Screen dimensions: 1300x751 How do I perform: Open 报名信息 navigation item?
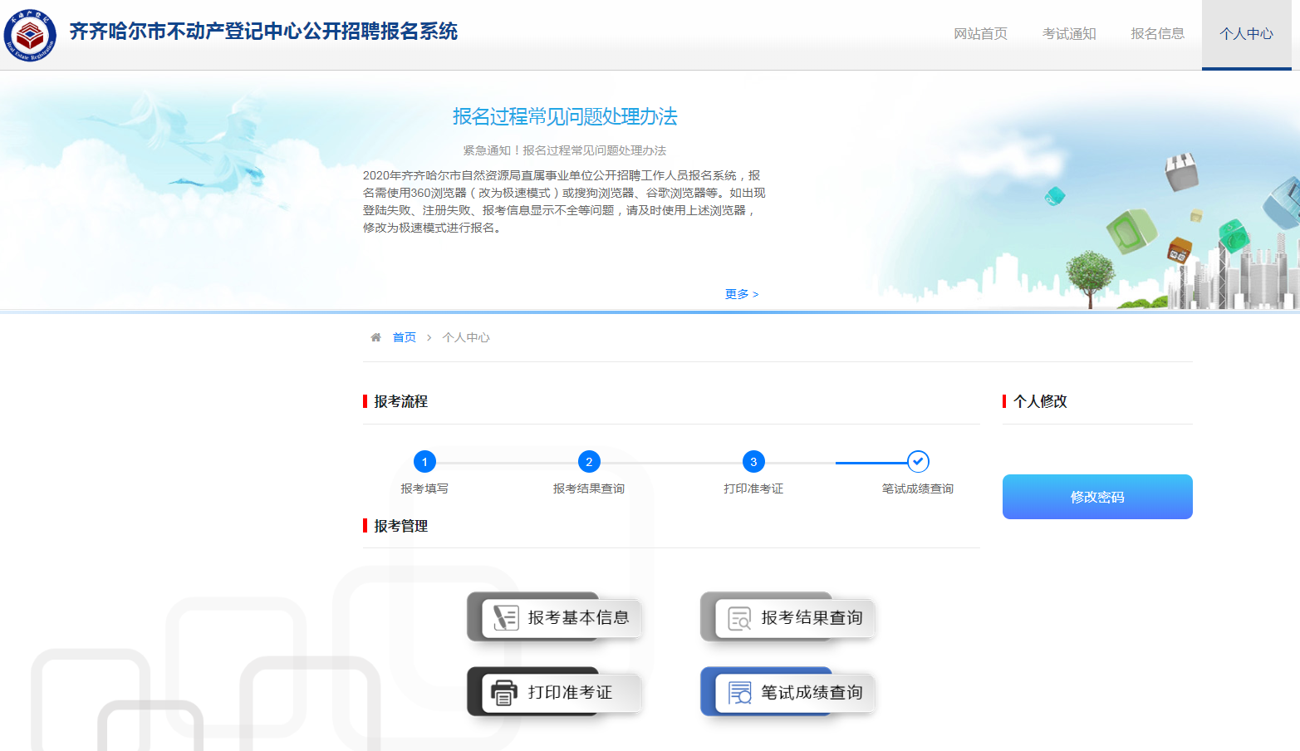1157,34
